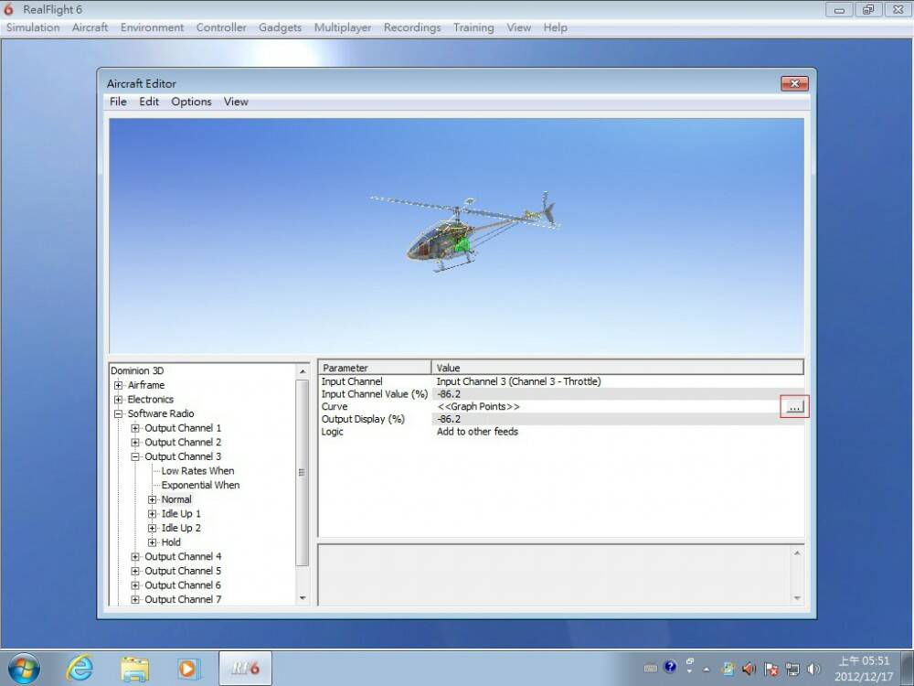
Task: Open the Gadgets menu
Action: 281,27
